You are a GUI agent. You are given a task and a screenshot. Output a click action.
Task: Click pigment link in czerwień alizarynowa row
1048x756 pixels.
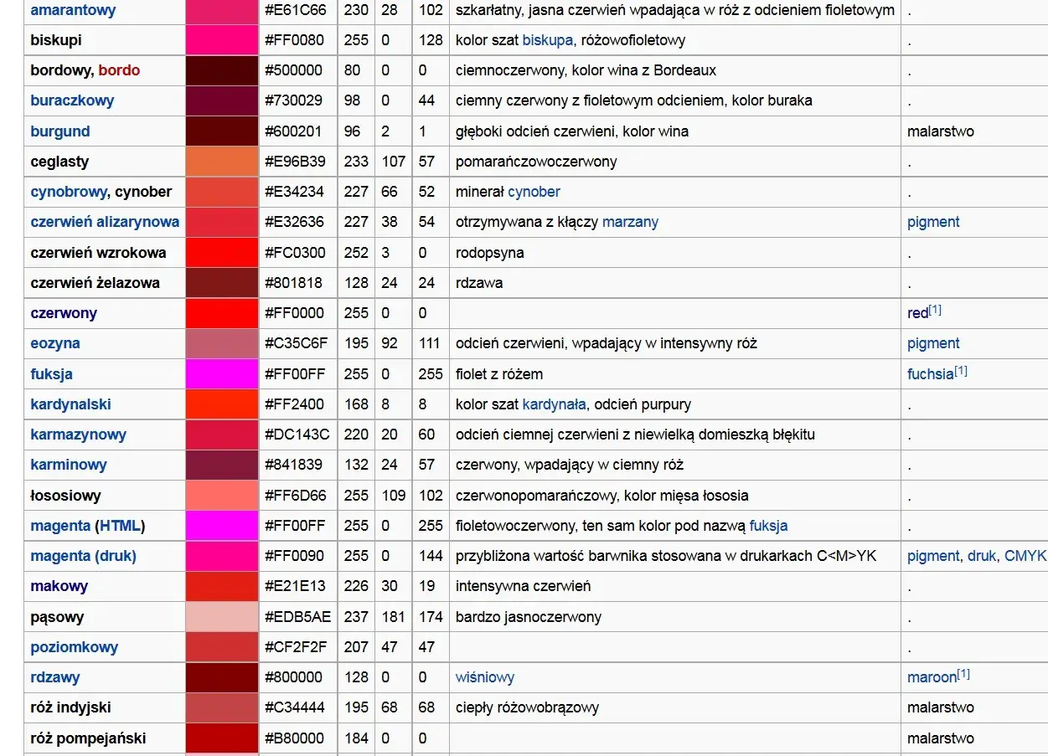[933, 222]
